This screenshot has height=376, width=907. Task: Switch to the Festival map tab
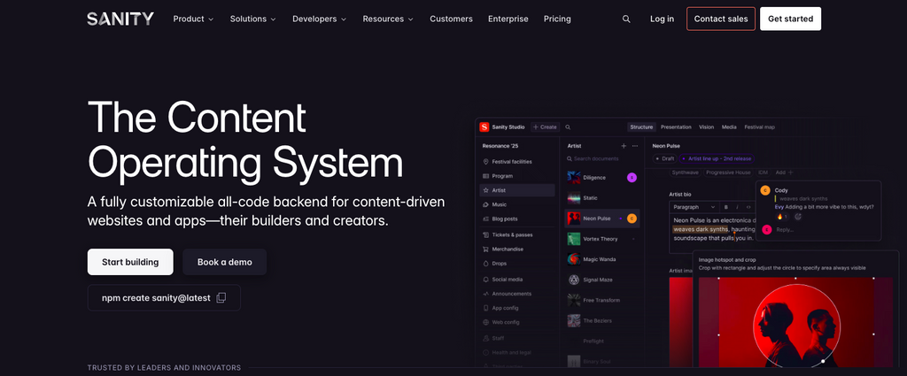click(x=759, y=127)
